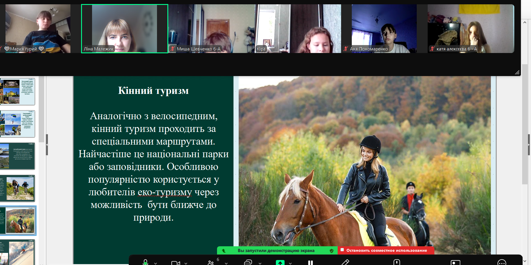The width and height of the screenshot is (531, 265).
Task: Select Ліна Малежик's video tile
Action: 124,29
